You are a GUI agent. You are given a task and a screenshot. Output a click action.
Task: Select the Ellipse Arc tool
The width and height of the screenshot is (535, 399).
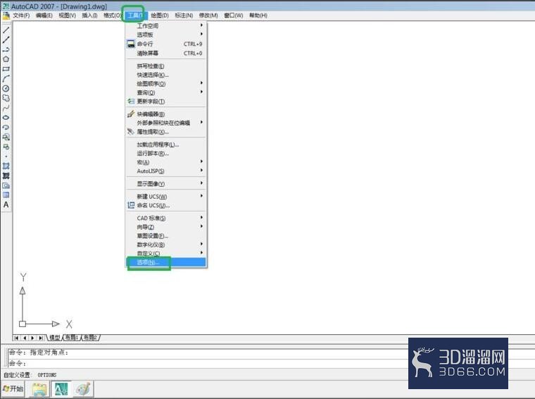click(x=6, y=127)
